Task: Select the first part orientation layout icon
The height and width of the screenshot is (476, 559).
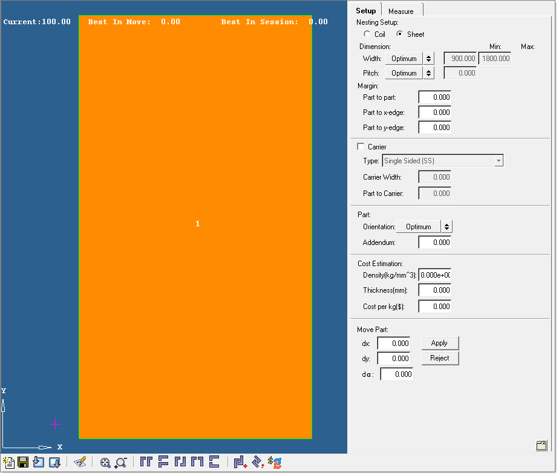Action: (145, 461)
